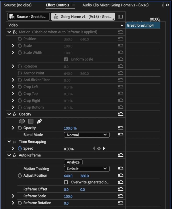
Task: Collapse the Time Remapping section
Action: pyautogui.click(x=9, y=141)
